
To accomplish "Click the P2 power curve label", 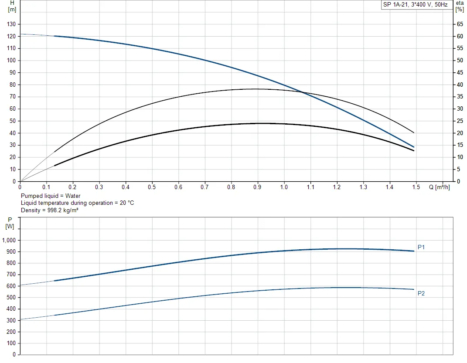I will [421, 293].
